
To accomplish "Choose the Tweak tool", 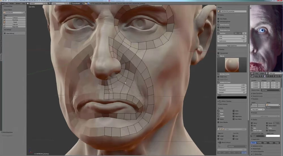I will click(15, 22).
